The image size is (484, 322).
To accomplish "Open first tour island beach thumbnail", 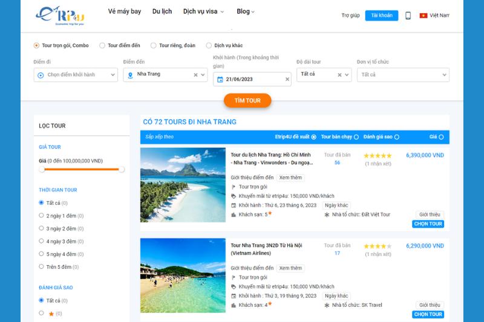I will click(183, 185).
